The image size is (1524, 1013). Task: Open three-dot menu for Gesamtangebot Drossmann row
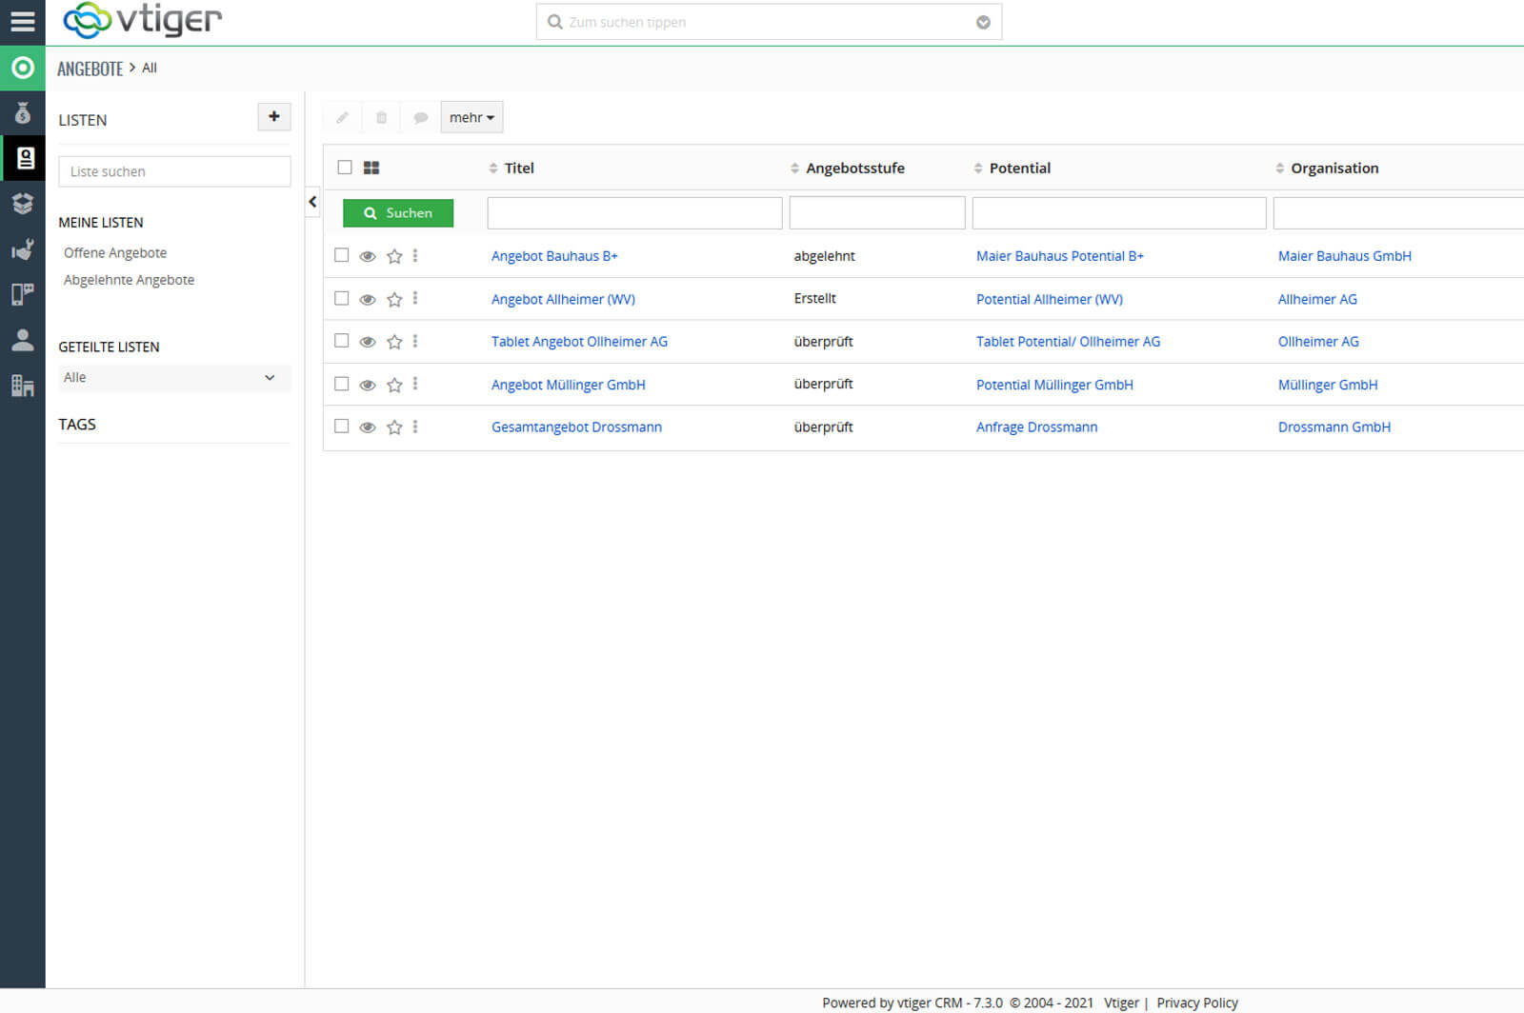[x=415, y=427]
